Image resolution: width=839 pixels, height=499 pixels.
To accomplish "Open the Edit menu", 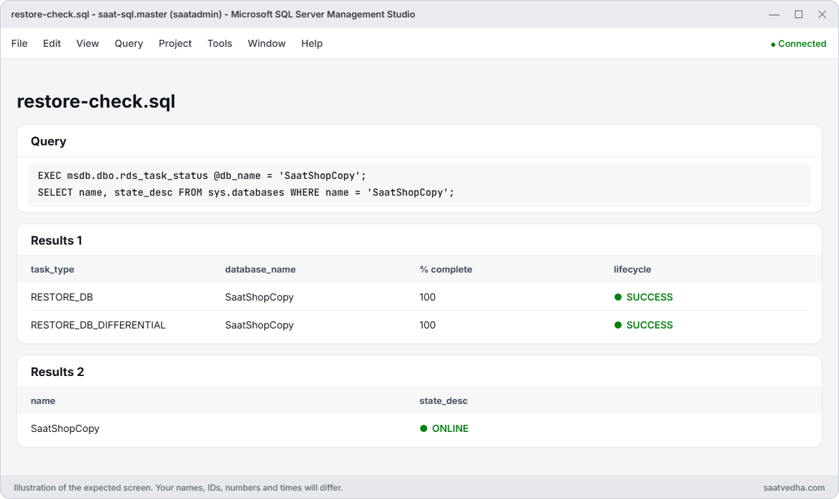I will [52, 43].
